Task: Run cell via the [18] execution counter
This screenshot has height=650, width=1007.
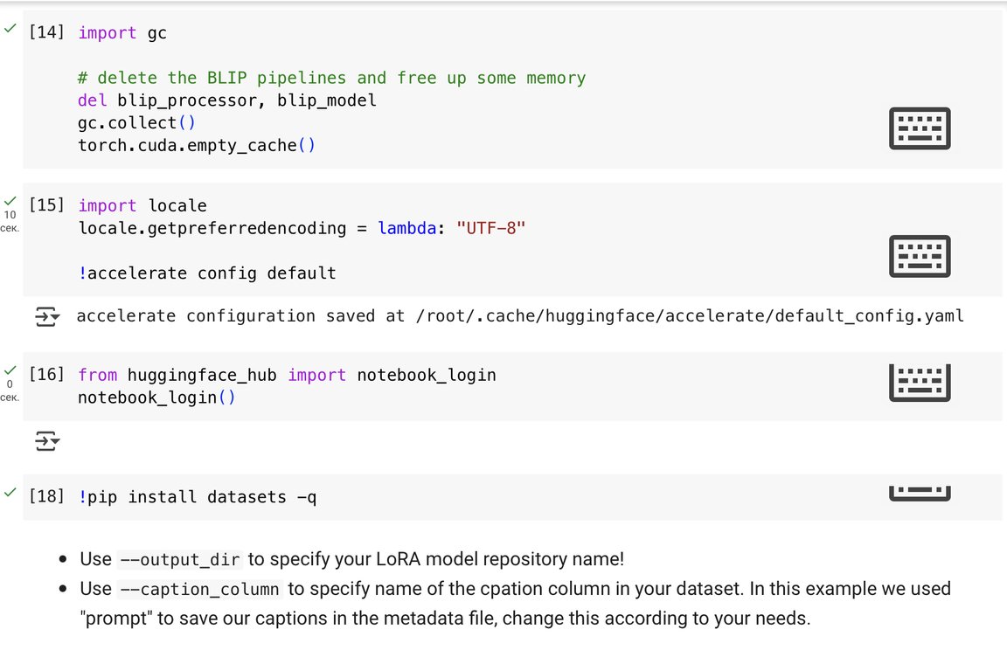Action: (x=46, y=497)
